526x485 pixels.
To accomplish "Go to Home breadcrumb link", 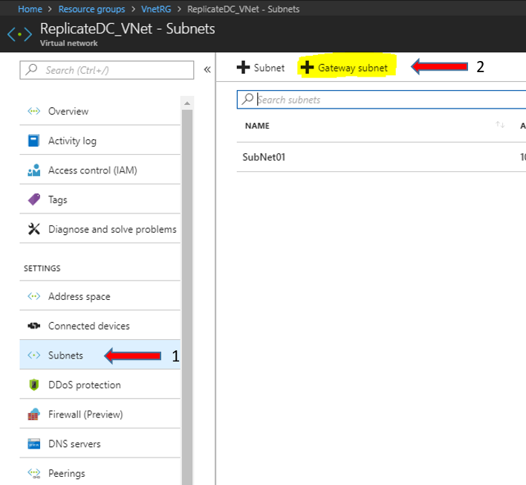I will [30, 9].
